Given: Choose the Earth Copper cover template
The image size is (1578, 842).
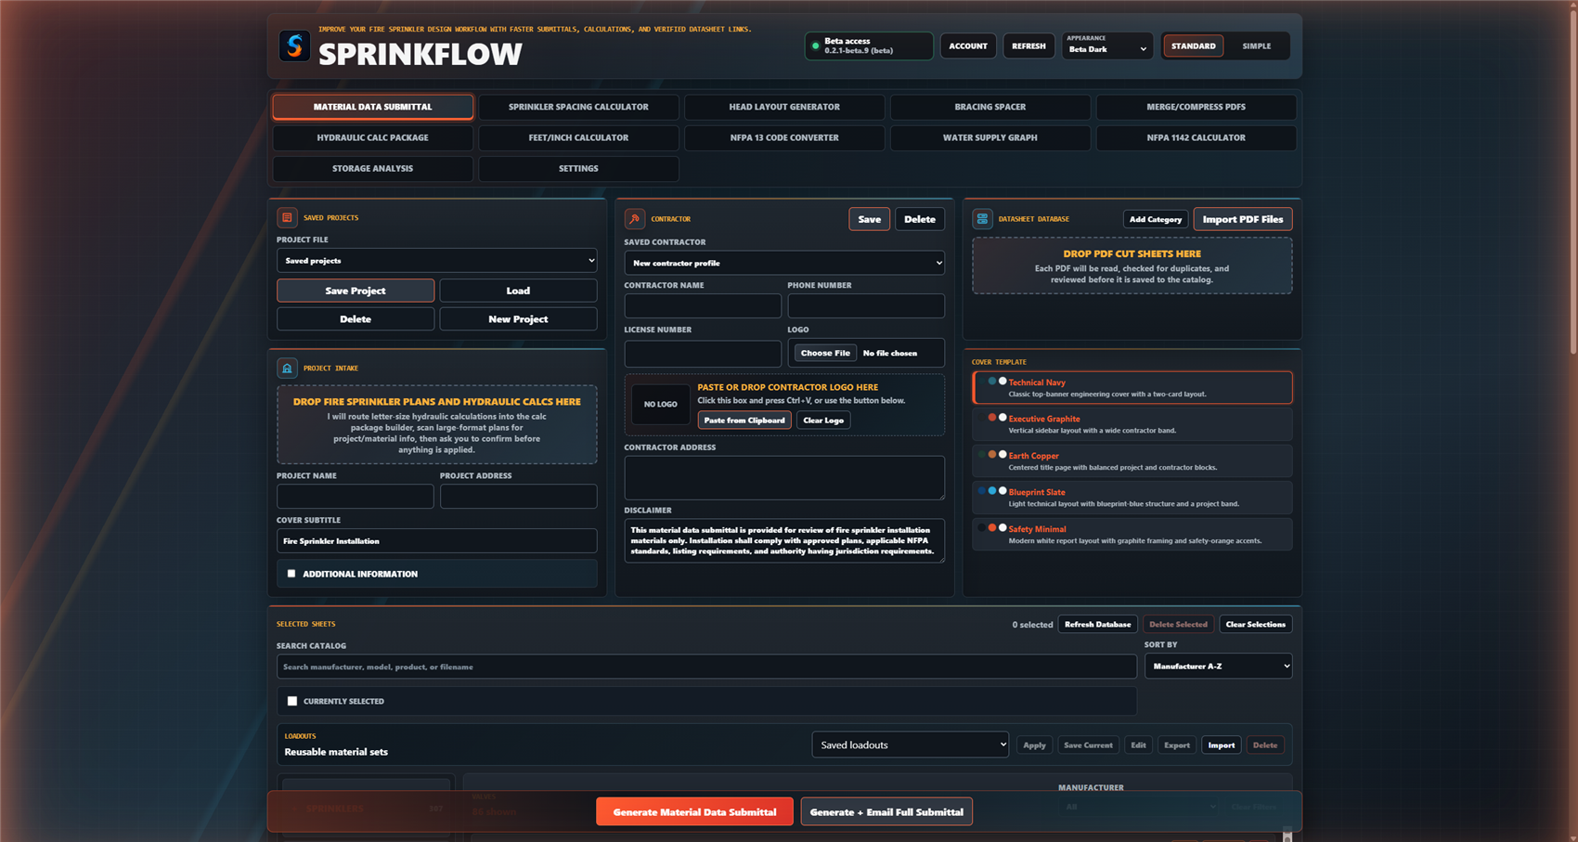Looking at the screenshot, I should click(1132, 461).
